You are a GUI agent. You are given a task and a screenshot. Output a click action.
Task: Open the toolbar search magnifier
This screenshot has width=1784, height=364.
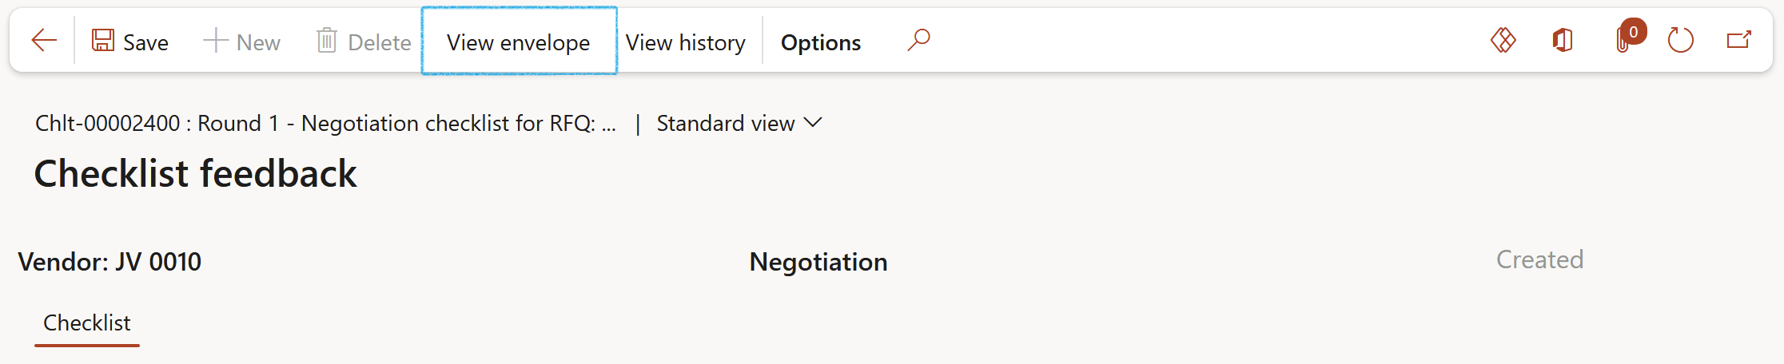[x=918, y=40]
